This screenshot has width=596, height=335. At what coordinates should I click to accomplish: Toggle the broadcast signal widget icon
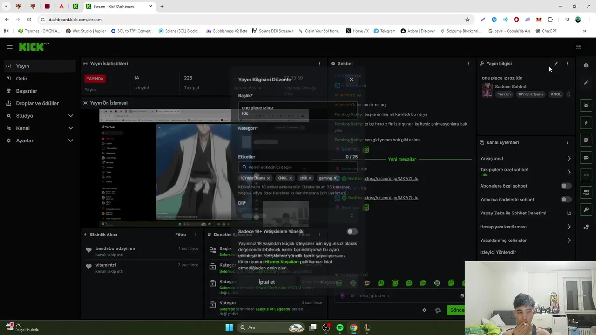(x=586, y=175)
